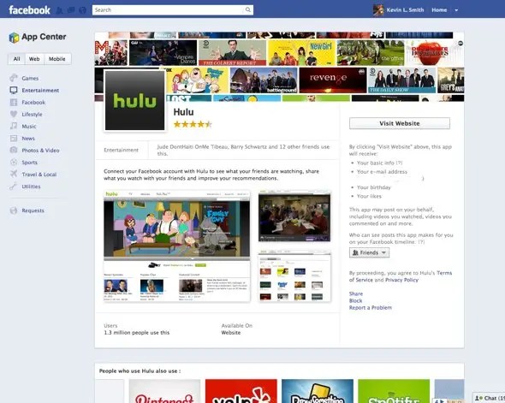Open the Yelp app tile
This screenshot has width=505, height=403.
pyautogui.click(x=241, y=391)
